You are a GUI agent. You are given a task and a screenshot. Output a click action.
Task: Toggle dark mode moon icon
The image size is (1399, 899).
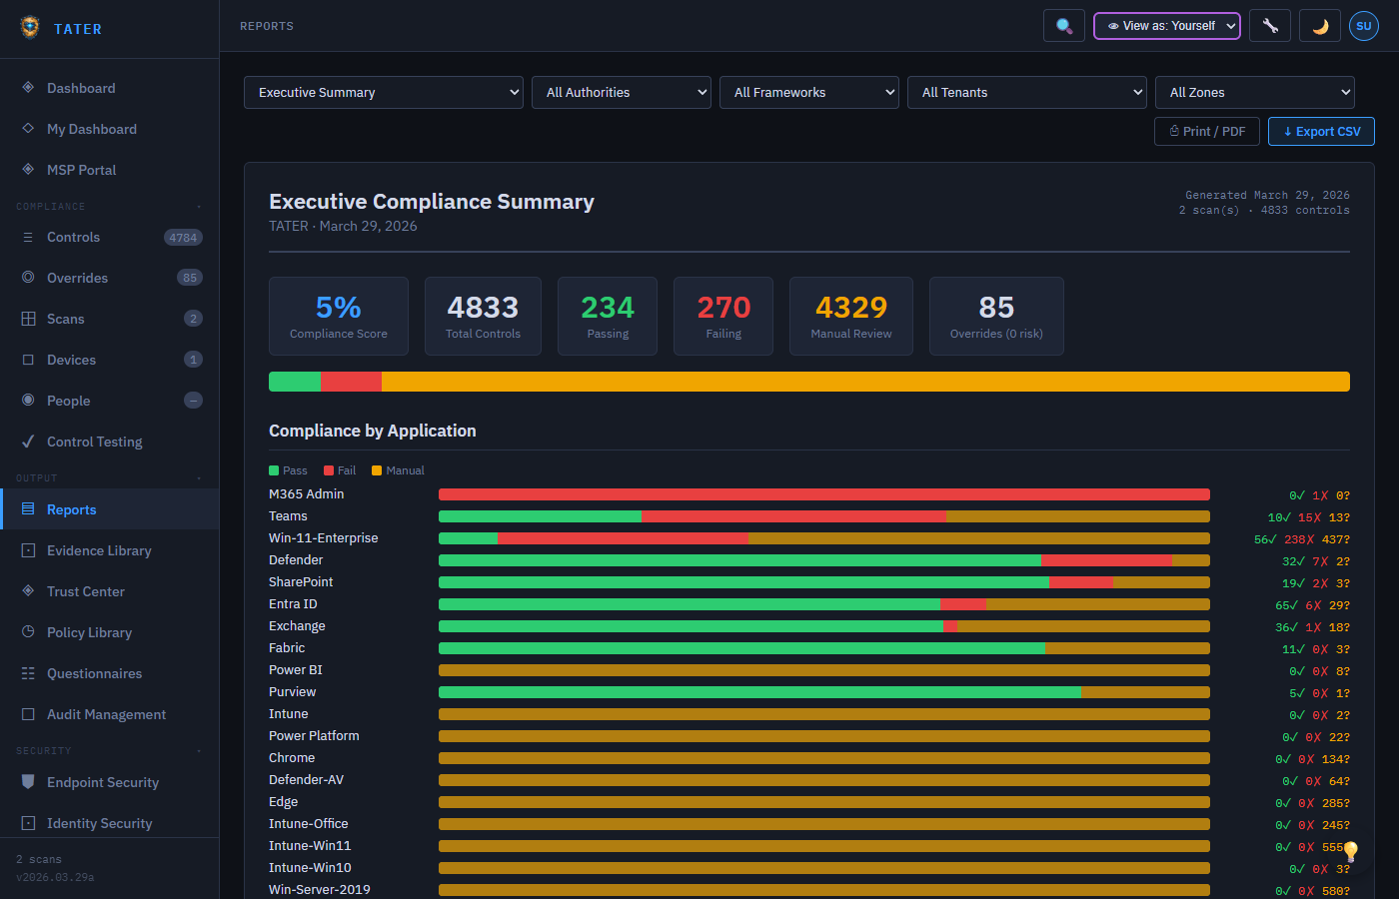pyautogui.click(x=1320, y=26)
